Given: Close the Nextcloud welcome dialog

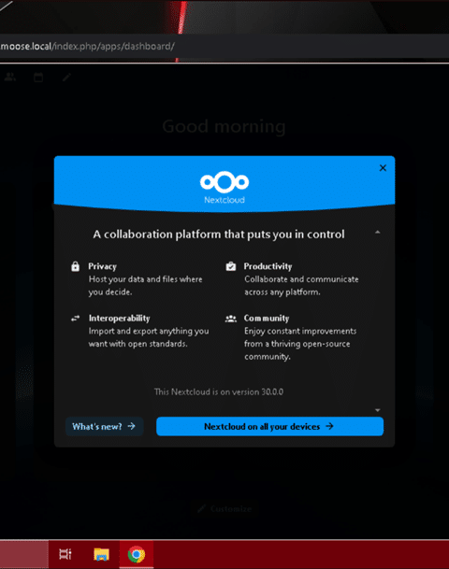Looking at the screenshot, I should [x=383, y=168].
